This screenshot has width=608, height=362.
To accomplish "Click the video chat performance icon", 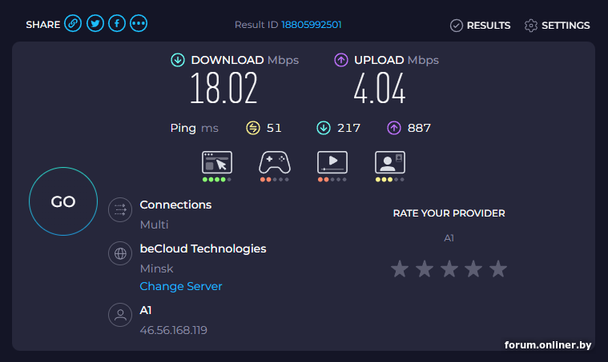I will click(x=389, y=163).
